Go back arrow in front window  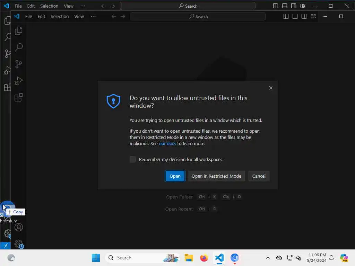[x=114, y=16]
